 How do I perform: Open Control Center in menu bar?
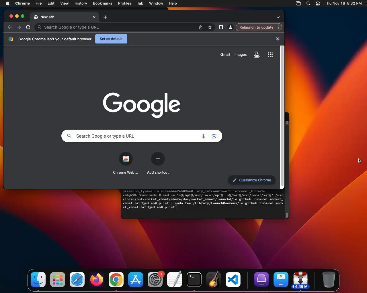click(x=318, y=3)
